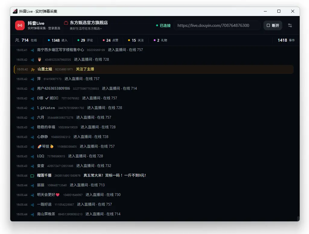Click the enter icon on 心静静 row
Image resolution: width=309 pixels, height=234 pixels.
click(32, 137)
